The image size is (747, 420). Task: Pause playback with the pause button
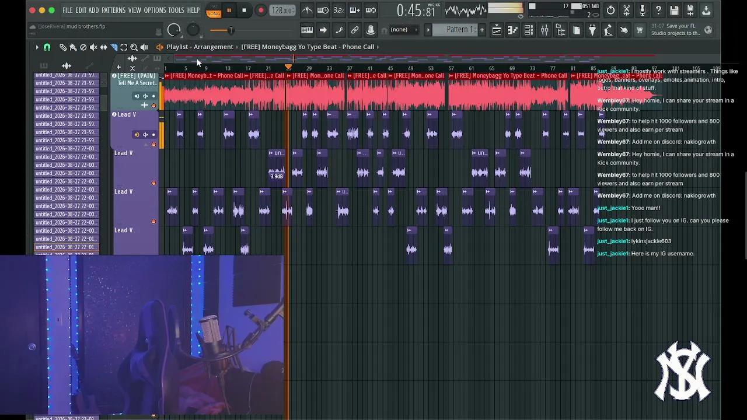click(229, 10)
